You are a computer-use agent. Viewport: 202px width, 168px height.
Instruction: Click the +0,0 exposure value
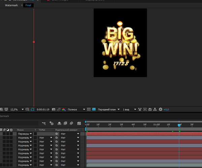(166, 110)
